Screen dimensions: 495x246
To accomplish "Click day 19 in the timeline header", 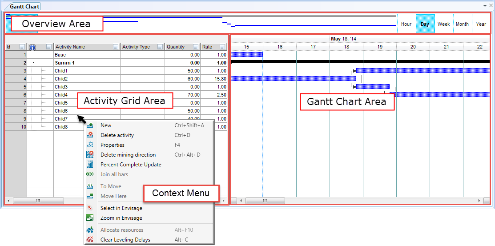I will pos(380,47).
